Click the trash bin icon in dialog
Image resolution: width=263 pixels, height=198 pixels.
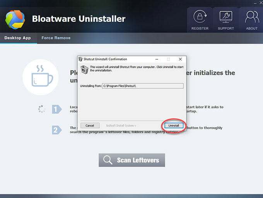[84, 69]
